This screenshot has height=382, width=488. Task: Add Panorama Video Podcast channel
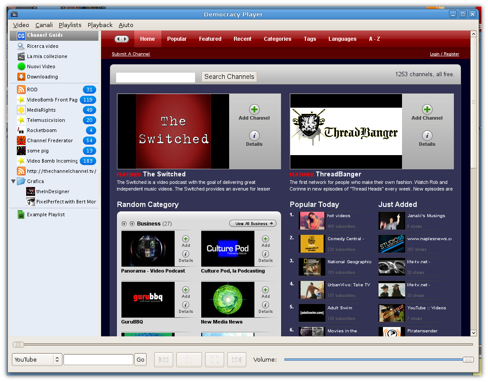pos(186,239)
